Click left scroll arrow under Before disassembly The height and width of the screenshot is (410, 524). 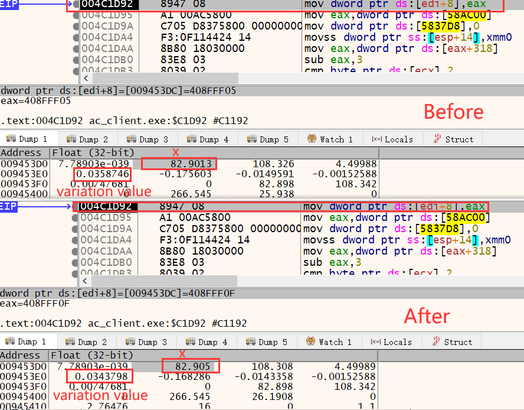coord(86,78)
